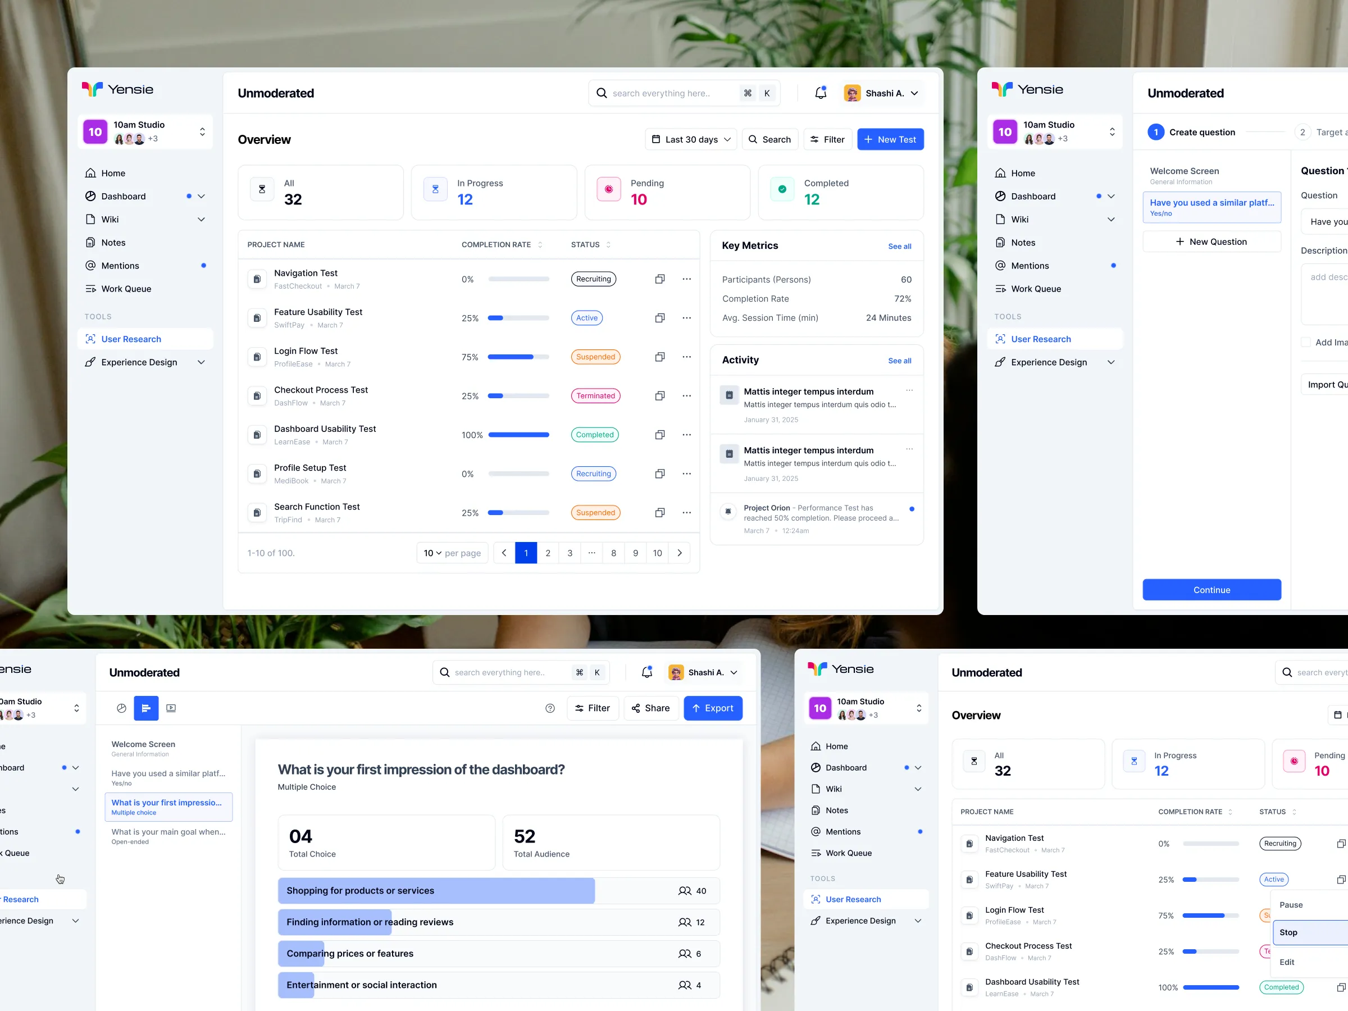Select bar chart view icon in results toolbar
Screen dimensions: 1348x1011
[145, 708]
